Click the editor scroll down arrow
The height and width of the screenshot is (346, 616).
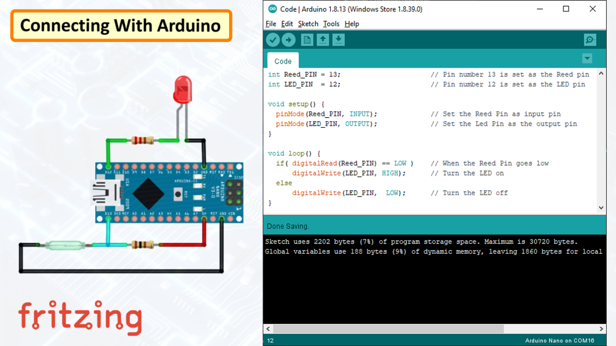click(601, 208)
